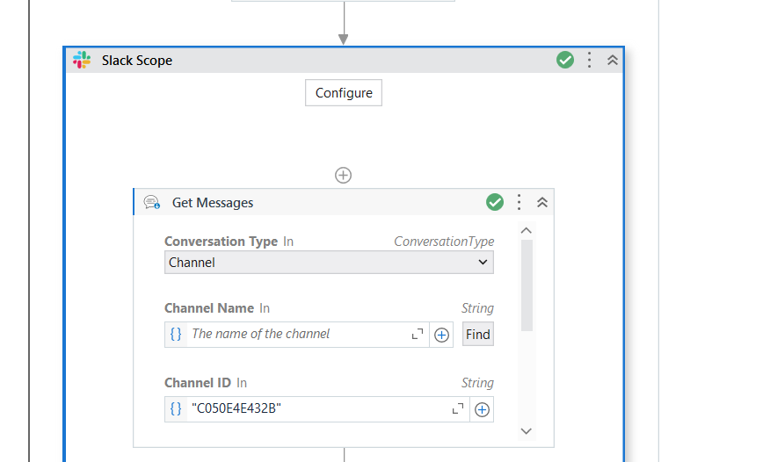Click the plus button next to Channel ID
The width and height of the screenshot is (770, 462).
(x=482, y=409)
